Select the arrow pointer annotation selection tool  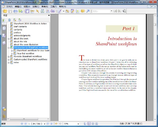coord(37,11)
